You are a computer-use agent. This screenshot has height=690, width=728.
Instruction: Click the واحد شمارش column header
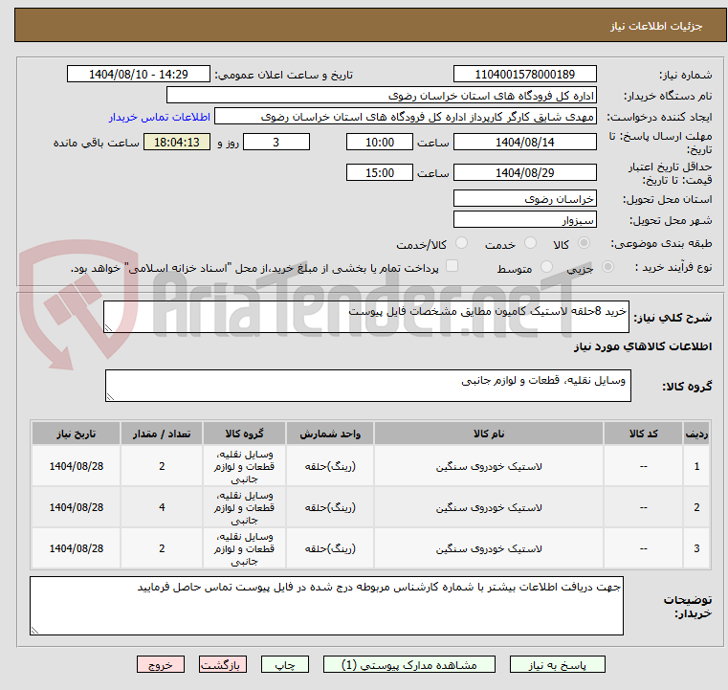tap(330, 434)
